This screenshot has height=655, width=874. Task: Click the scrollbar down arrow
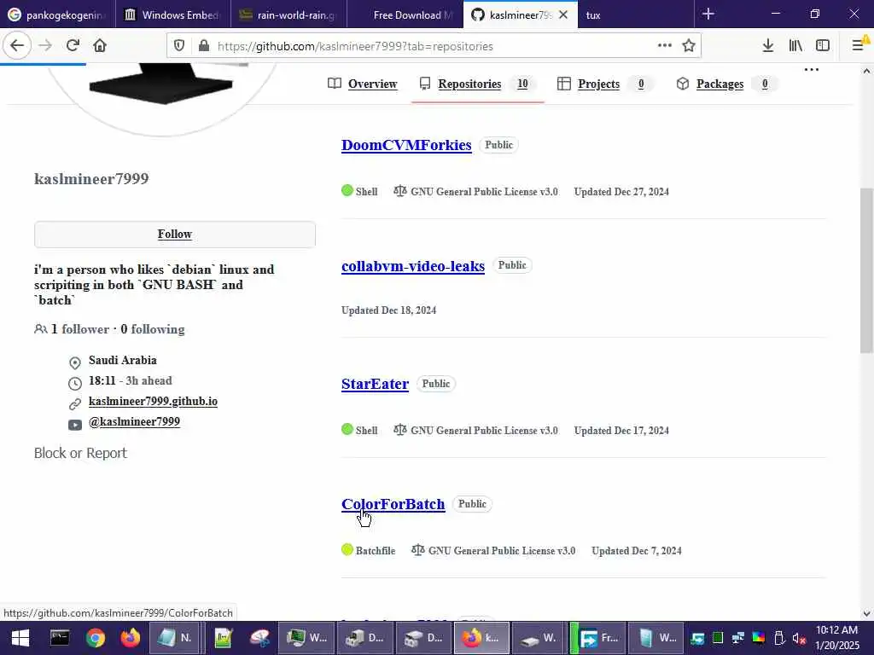(866, 614)
